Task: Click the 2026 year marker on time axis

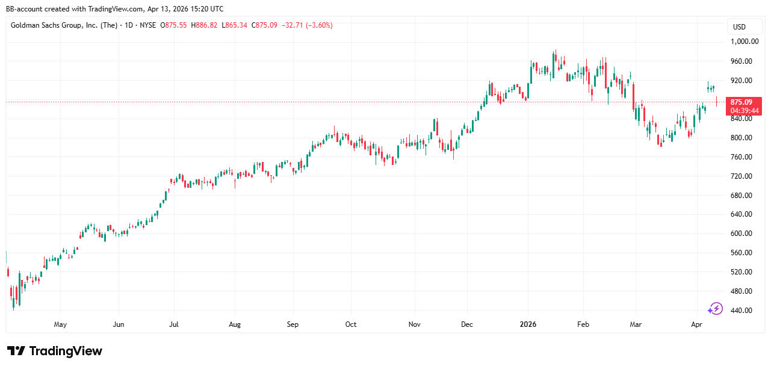Action: pyautogui.click(x=528, y=324)
